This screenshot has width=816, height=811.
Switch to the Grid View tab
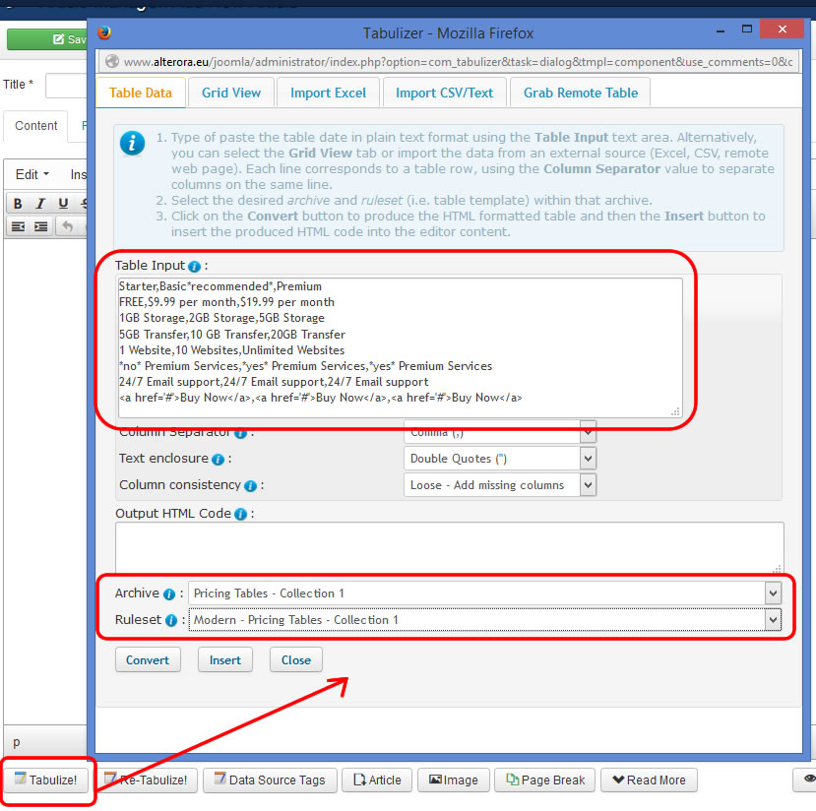coord(231,93)
